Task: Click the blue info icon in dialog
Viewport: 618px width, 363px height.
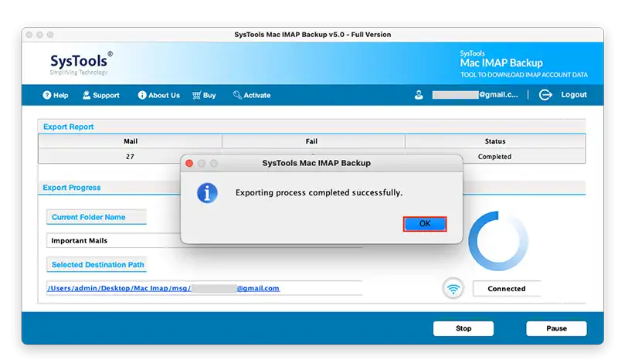Action: point(207,193)
